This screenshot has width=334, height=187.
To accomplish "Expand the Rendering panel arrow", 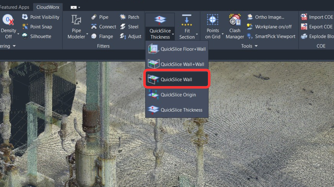I will (x=14, y=46).
